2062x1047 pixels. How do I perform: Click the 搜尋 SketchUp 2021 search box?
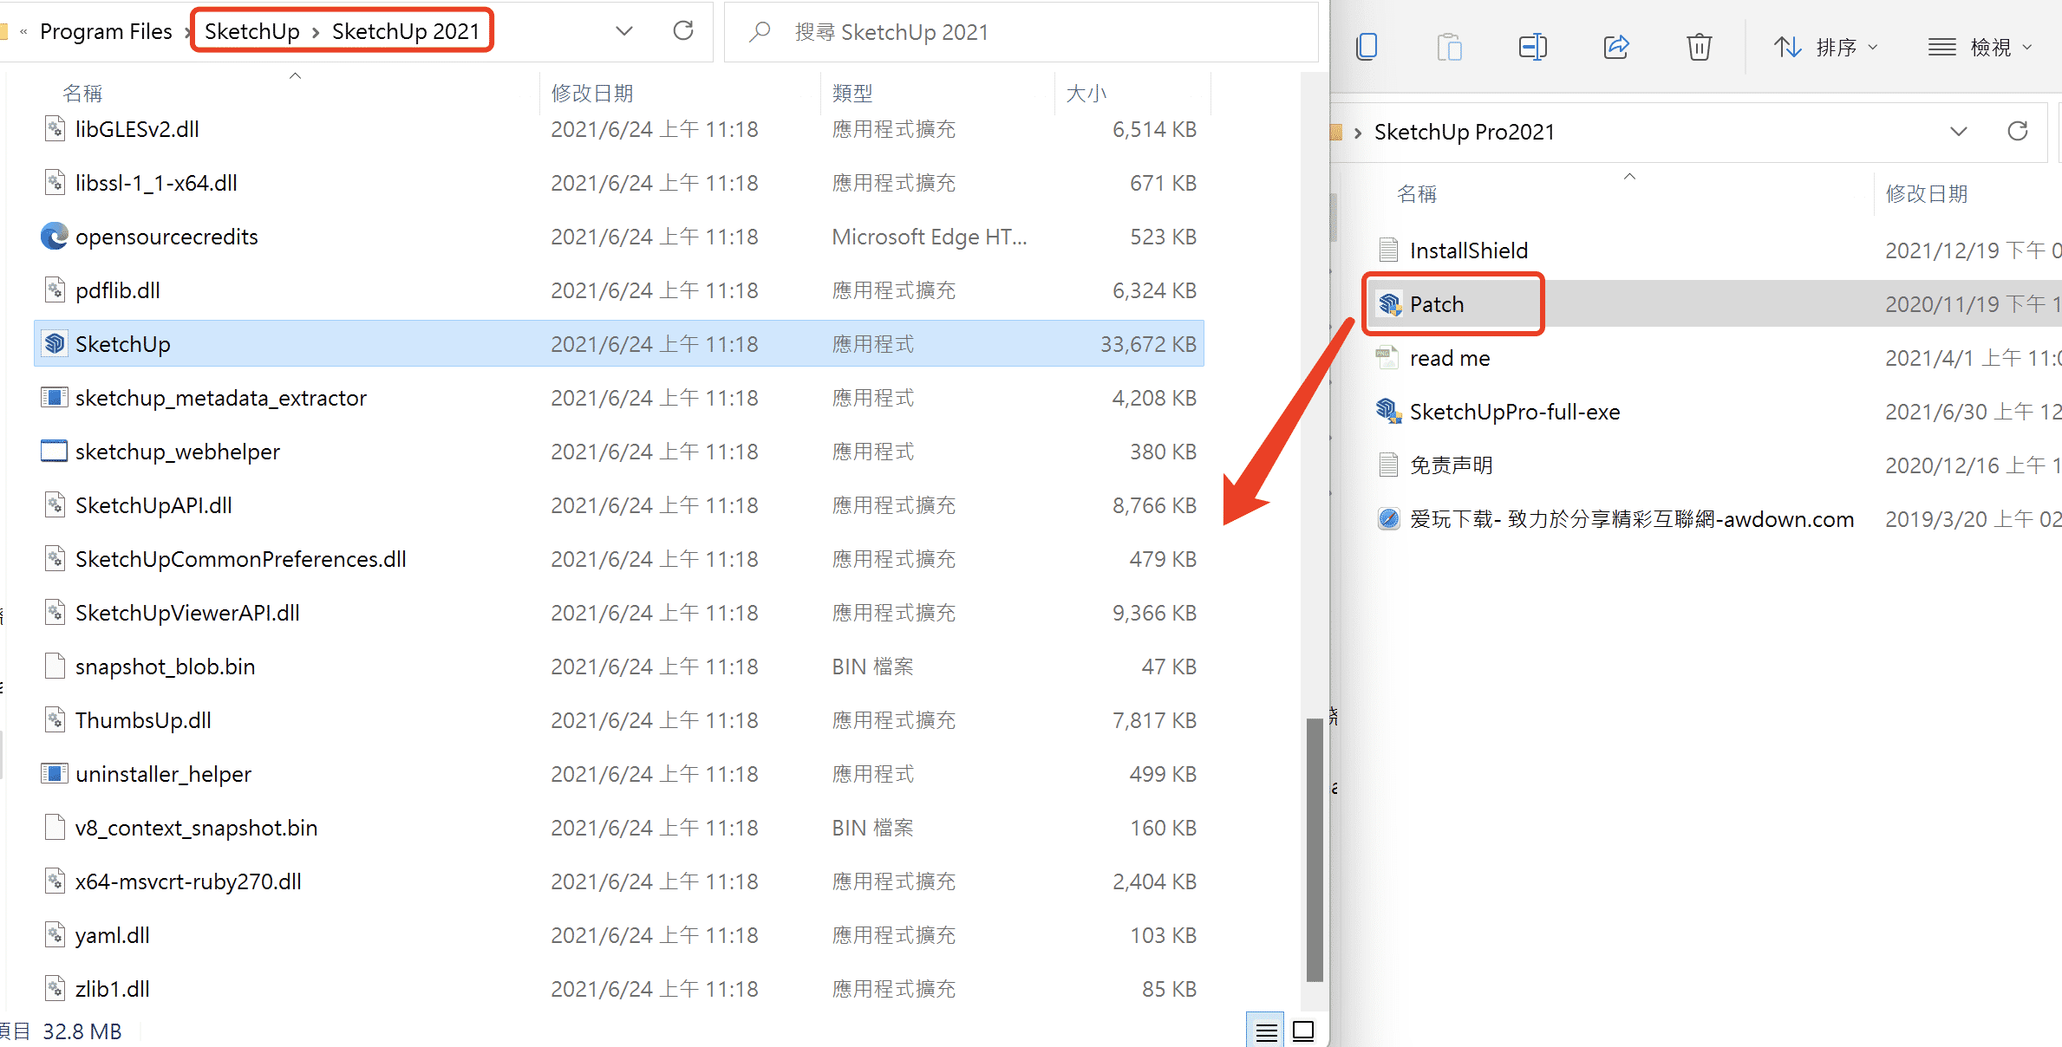click(1023, 32)
